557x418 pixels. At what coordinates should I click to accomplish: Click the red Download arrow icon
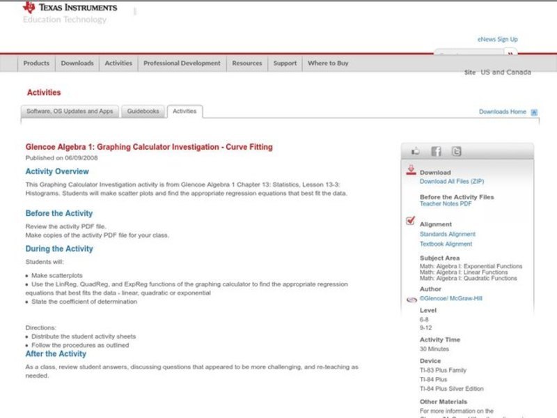pyautogui.click(x=411, y=170)
